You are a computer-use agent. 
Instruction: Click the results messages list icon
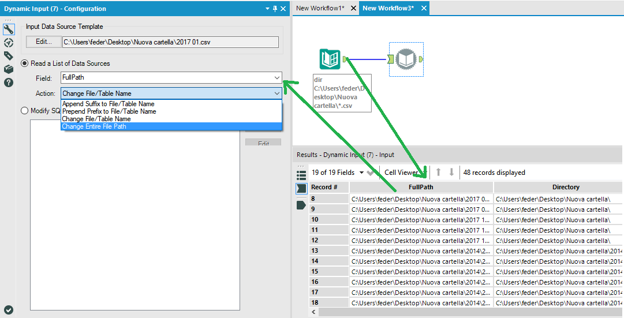pyautogui.click(x=301, y=175)
